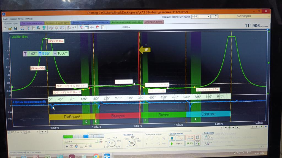The width and height of the screenshot is (282, 158).
Task: Open a file with the folder icon
Action: pyautogui.click(x=10, y=28)
